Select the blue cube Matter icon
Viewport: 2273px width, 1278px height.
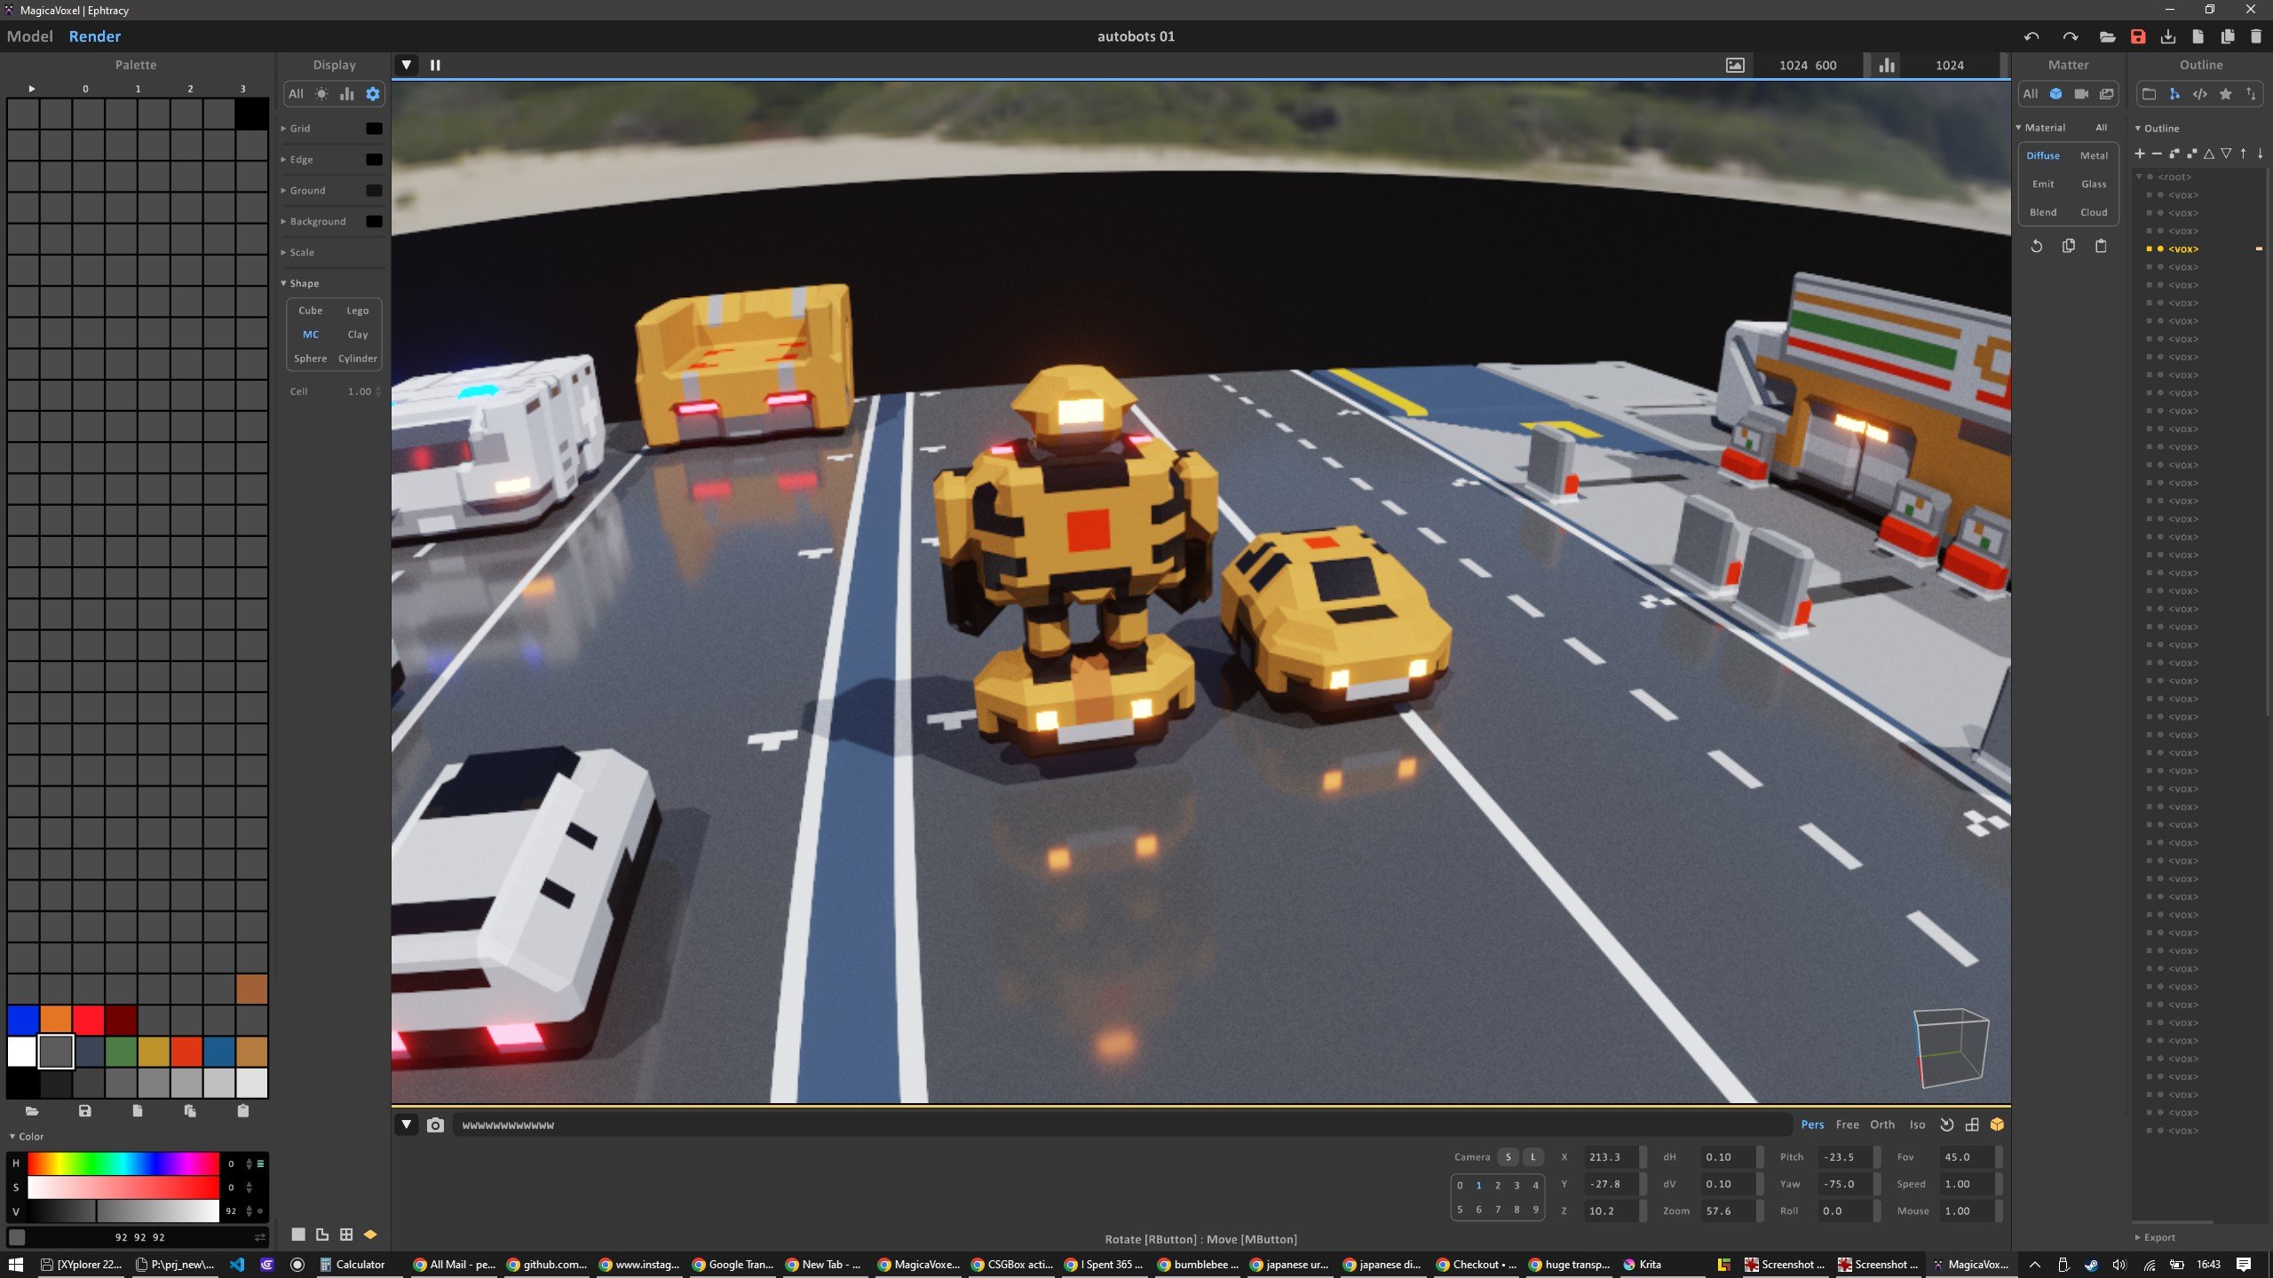2055,93
